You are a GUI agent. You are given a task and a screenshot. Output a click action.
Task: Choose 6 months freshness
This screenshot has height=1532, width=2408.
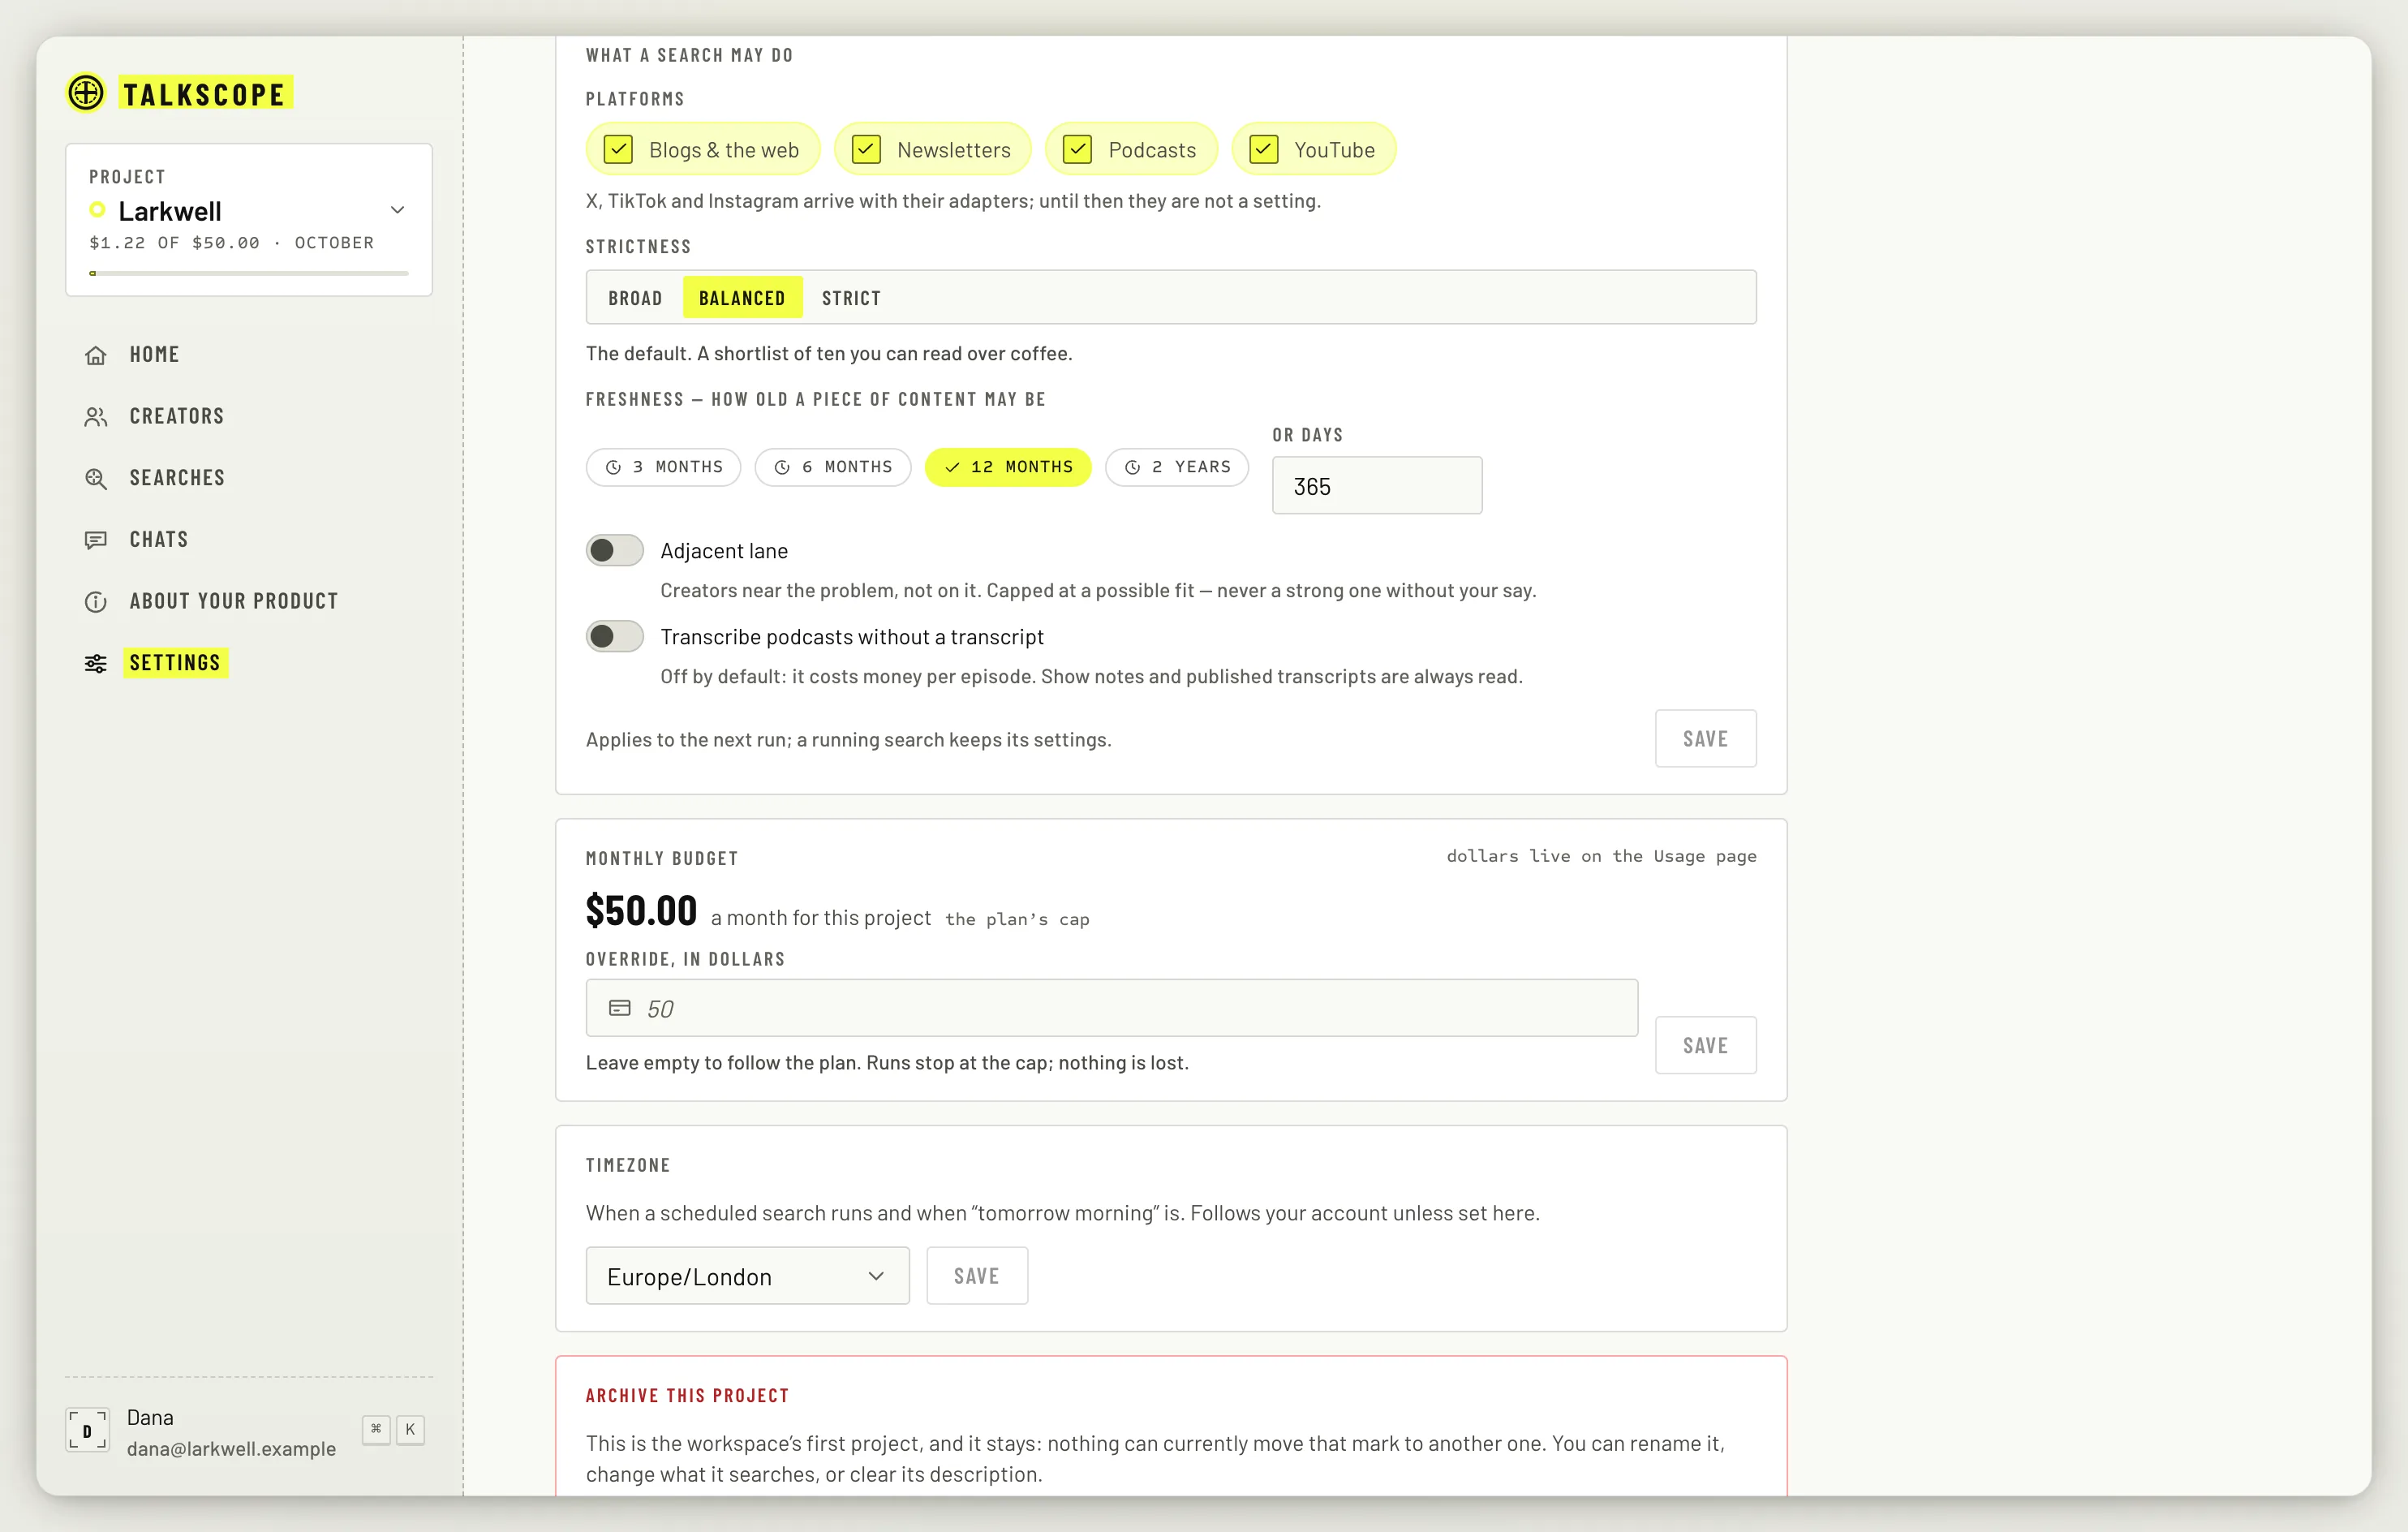(x=833, y=467)
